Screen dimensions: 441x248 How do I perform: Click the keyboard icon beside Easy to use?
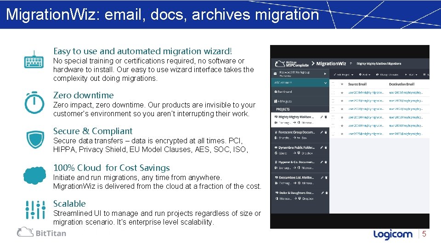pyautogui.click(x=34, y=60)
